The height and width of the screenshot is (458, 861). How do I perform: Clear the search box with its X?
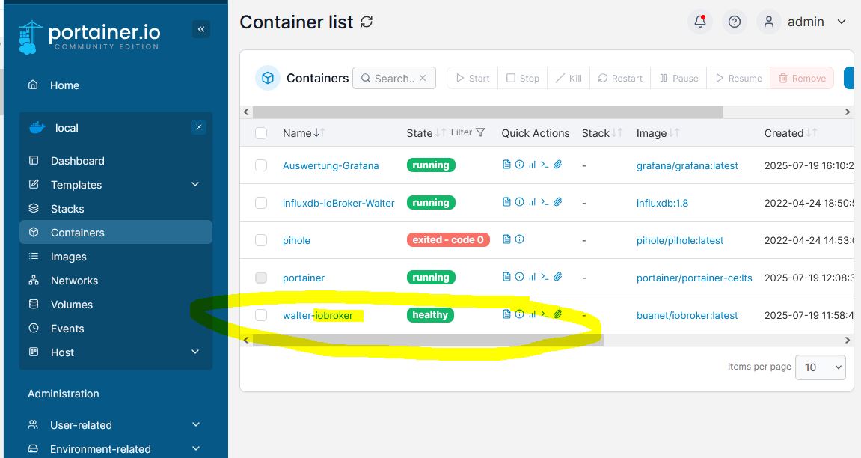pos(423,78)
